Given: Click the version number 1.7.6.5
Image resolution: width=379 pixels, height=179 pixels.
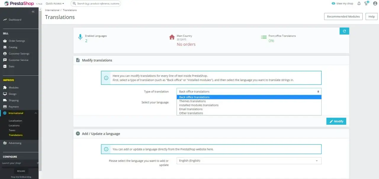Looking at the screenshot, I should [x=39, y=4].
